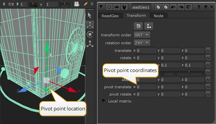Switch to the ReadGeo tab
Viewport: 216px width, 124px height.
point(110,16)
